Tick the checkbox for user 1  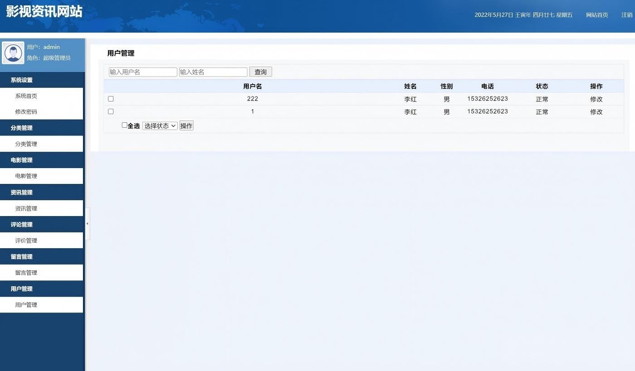[111, 111]
